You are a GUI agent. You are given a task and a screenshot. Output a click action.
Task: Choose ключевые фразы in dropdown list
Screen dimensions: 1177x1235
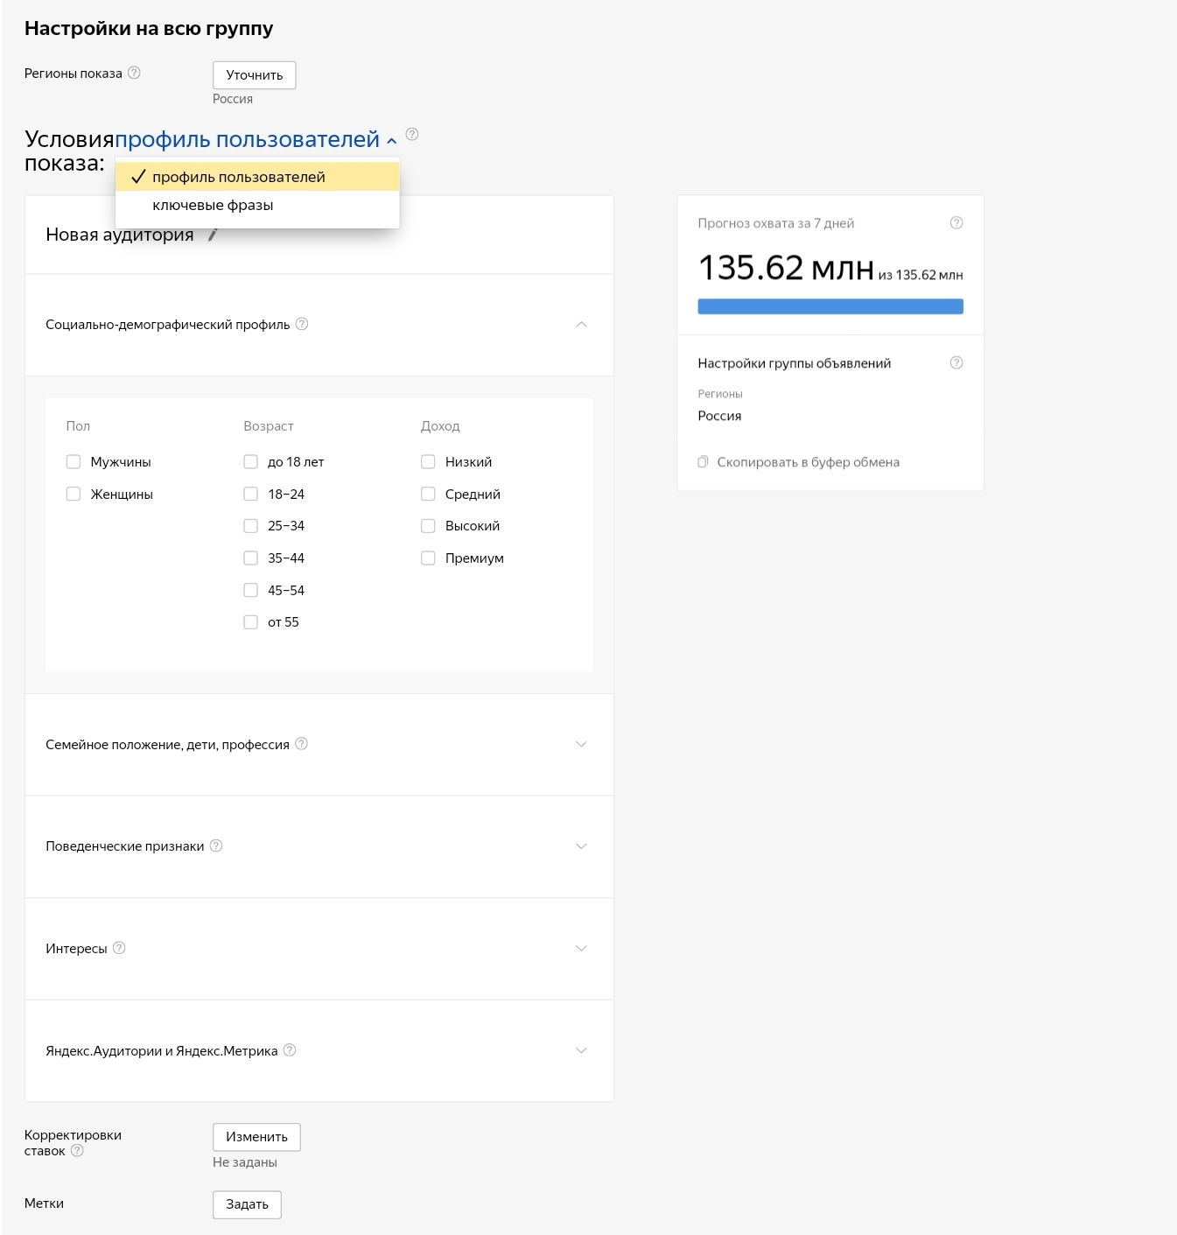click(x=257, y=205)
